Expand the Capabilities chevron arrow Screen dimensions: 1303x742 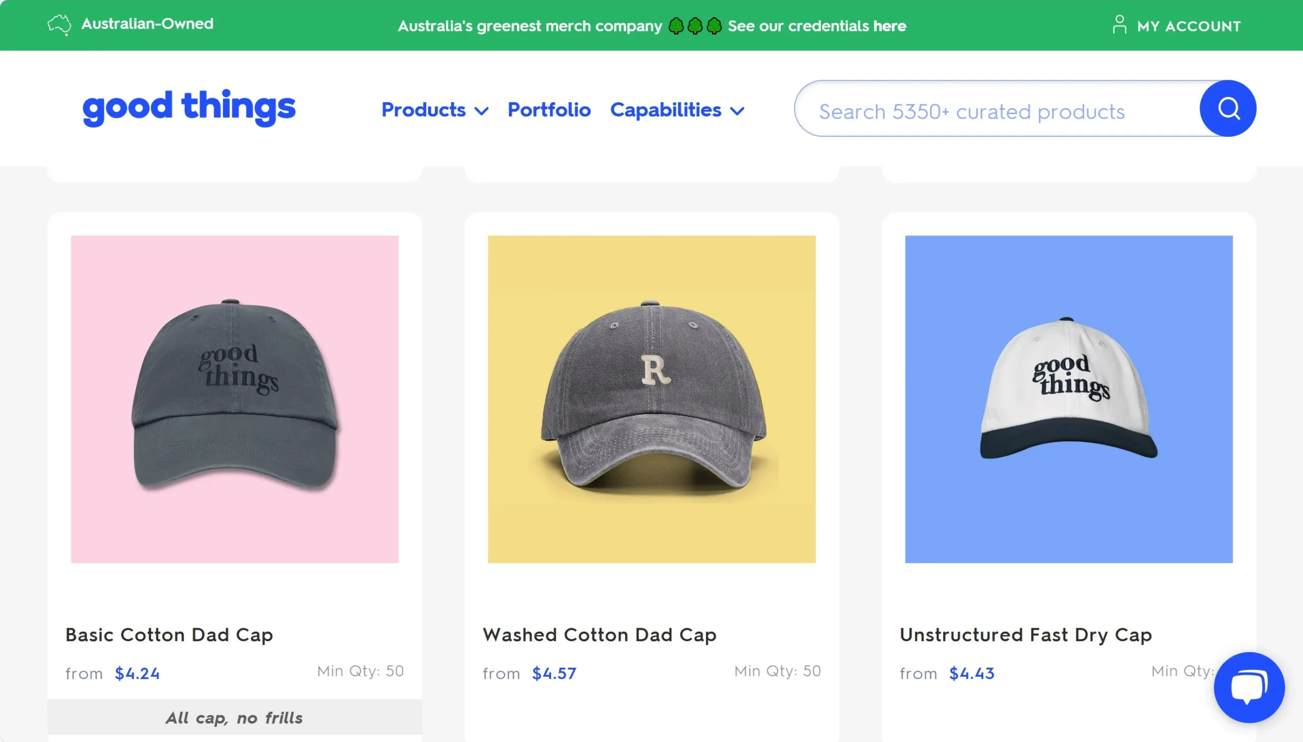[x=738, y=110]
